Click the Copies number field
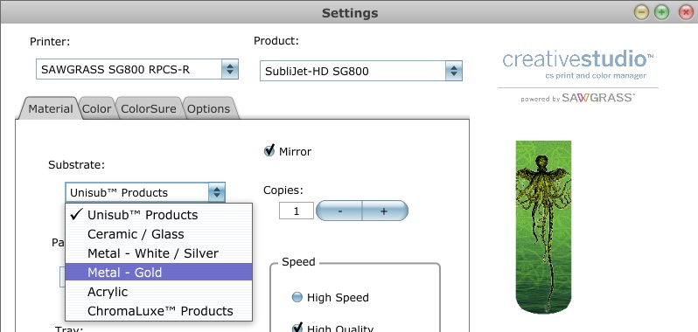 (297, 211)
